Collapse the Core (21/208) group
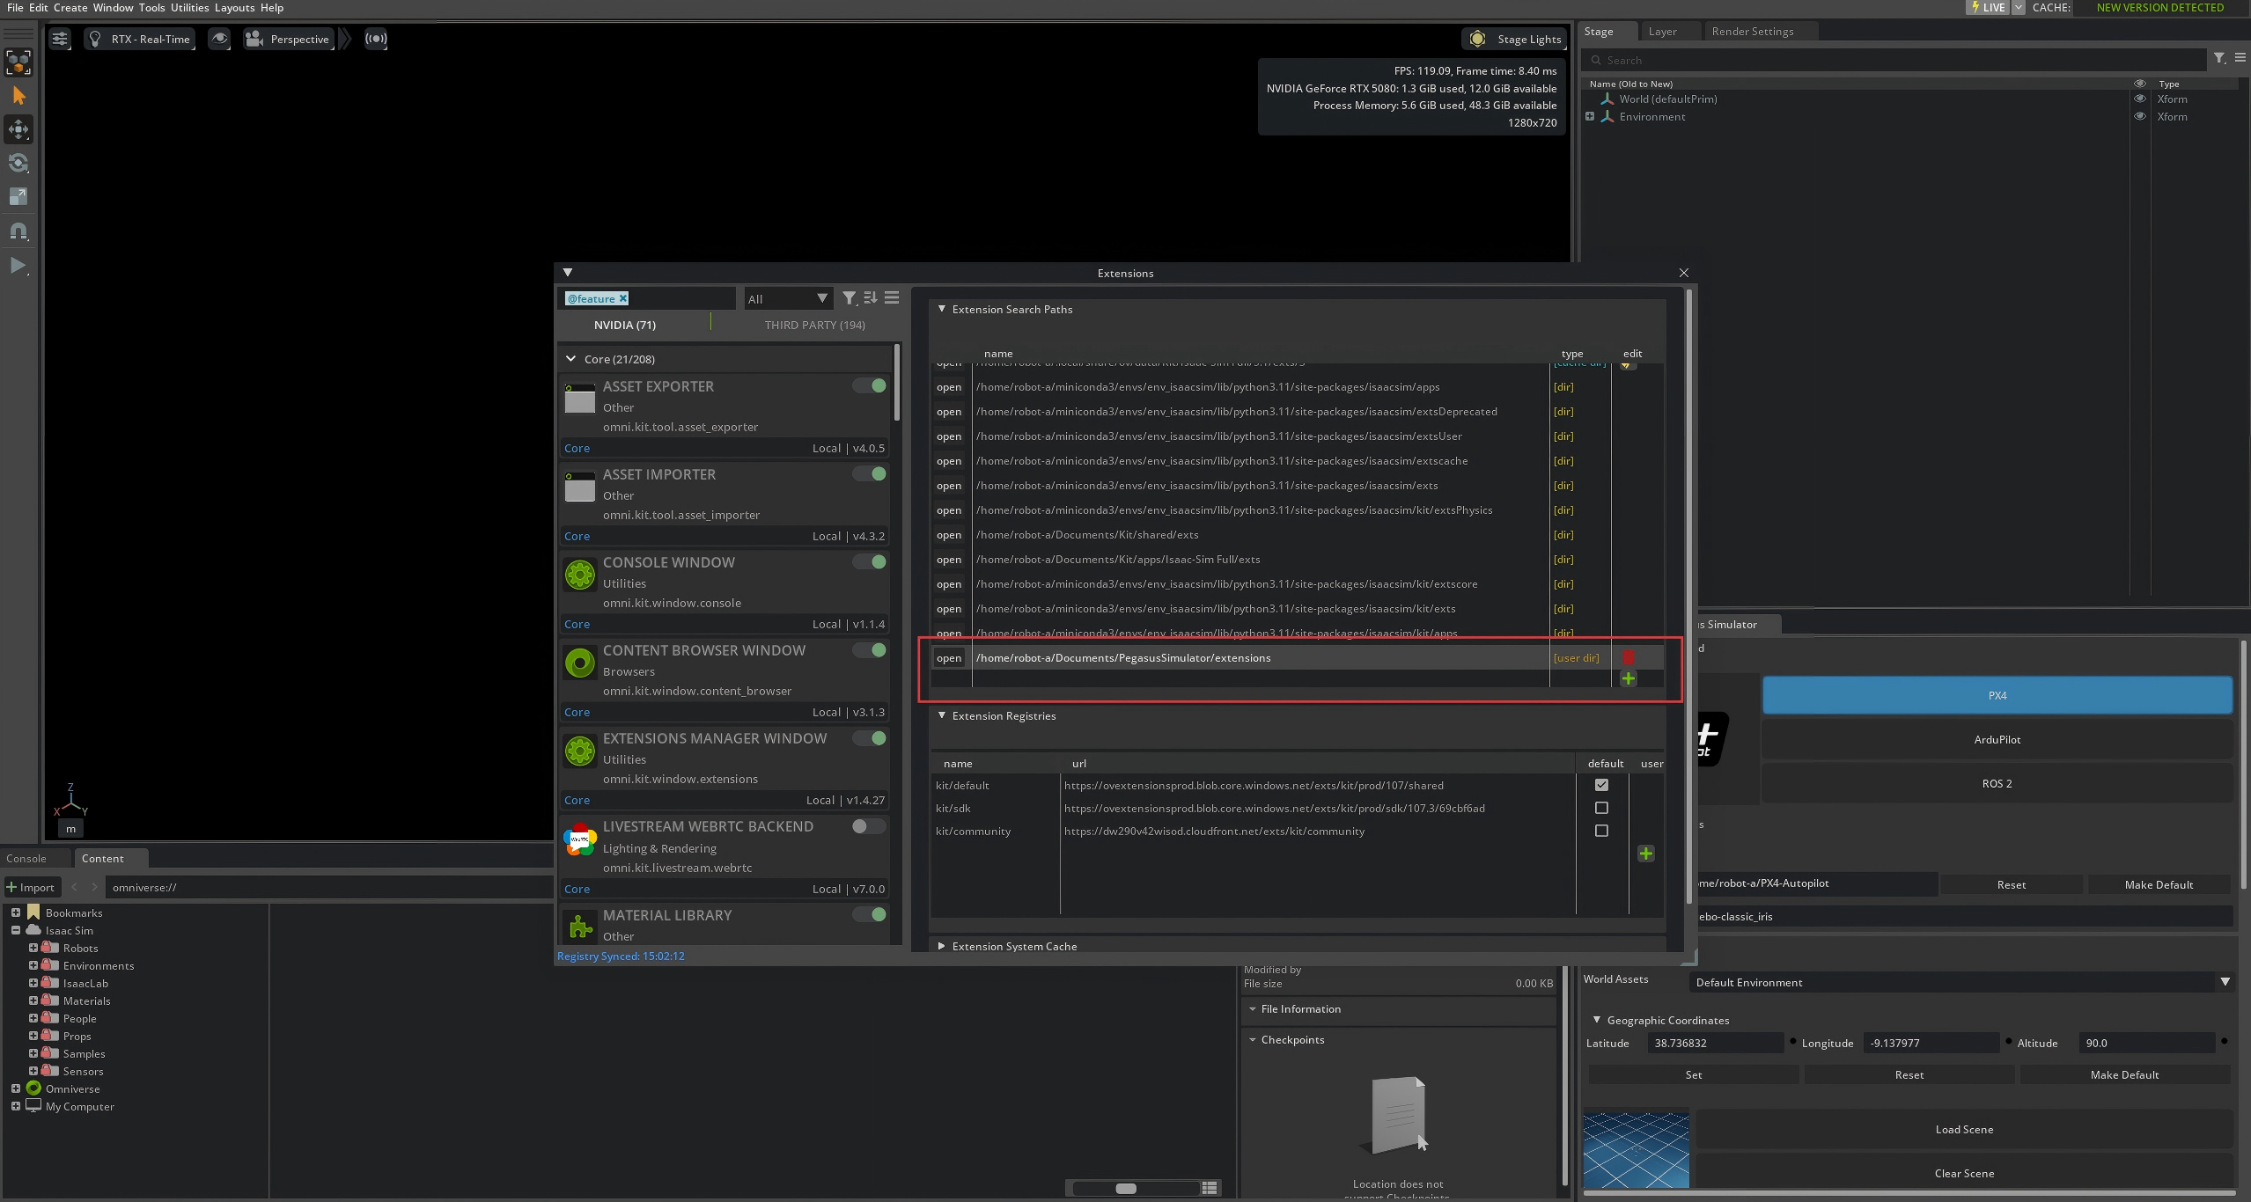The image size is (2251, 1202). (x=570, y=359)
